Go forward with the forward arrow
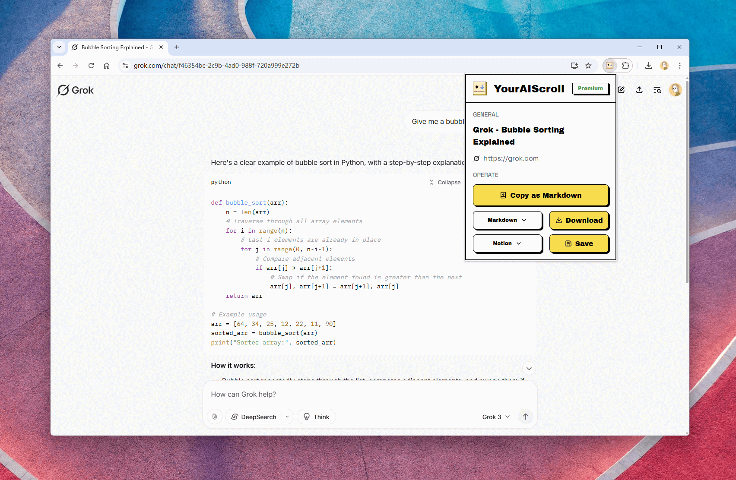The height and width of the screenshot is (480, 736). pos(76,66)
